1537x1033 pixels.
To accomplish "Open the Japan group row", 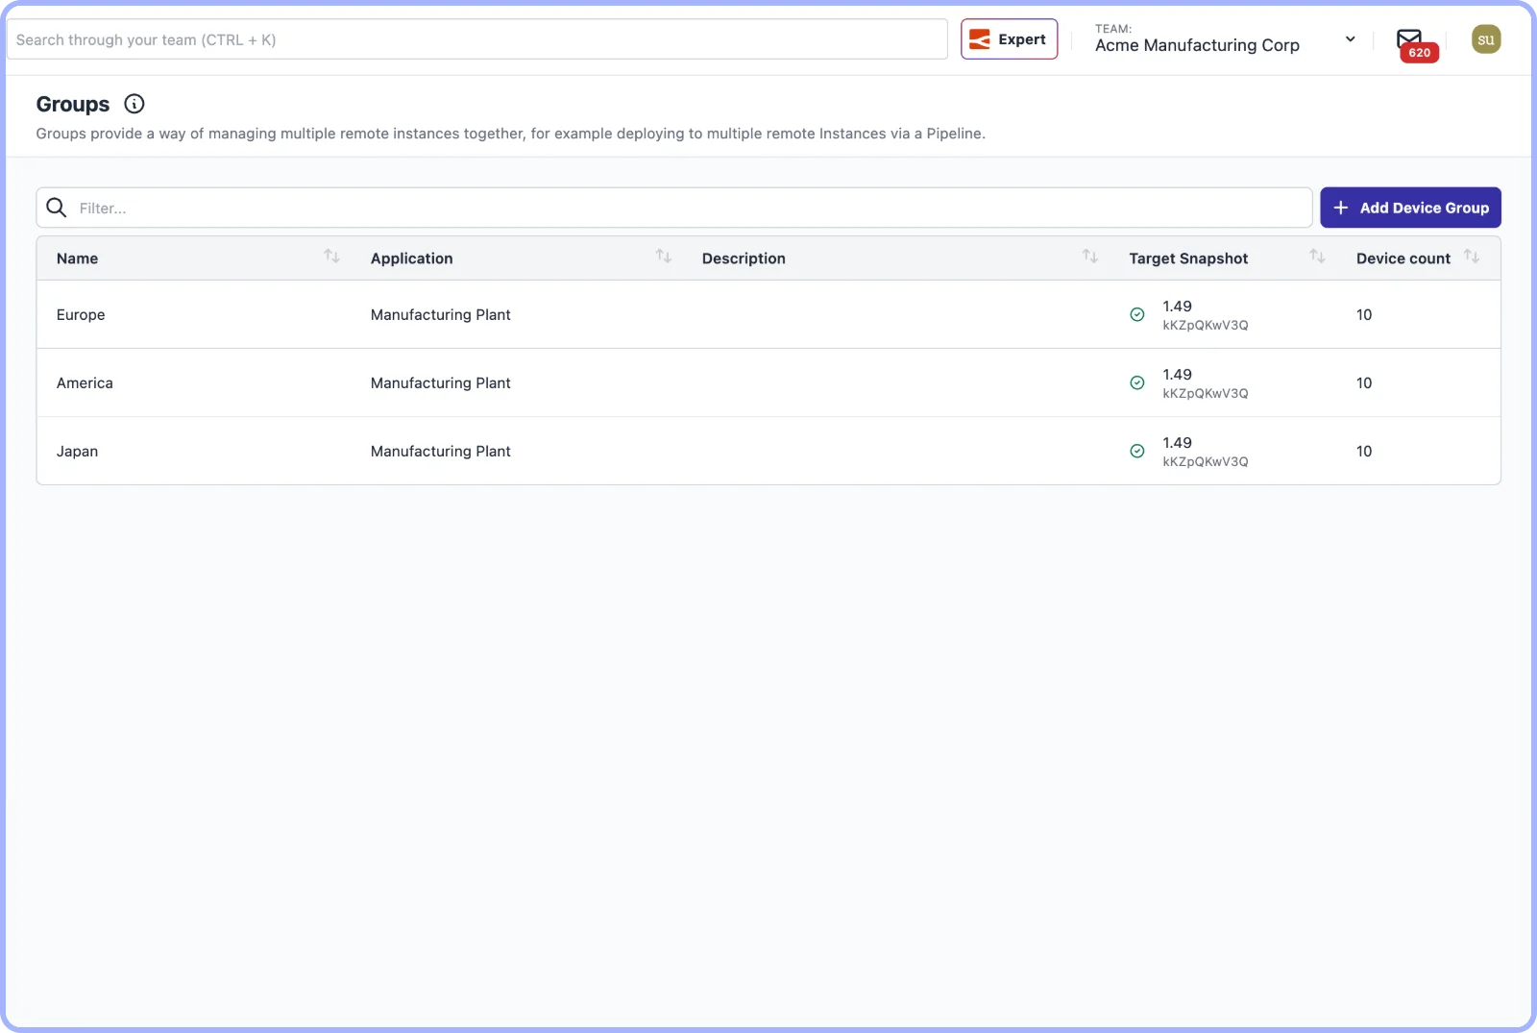I will (x=768, y=451).
